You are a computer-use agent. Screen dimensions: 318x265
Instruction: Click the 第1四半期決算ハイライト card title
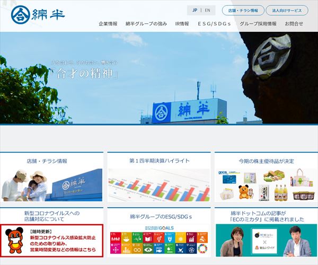coord(159,161)
